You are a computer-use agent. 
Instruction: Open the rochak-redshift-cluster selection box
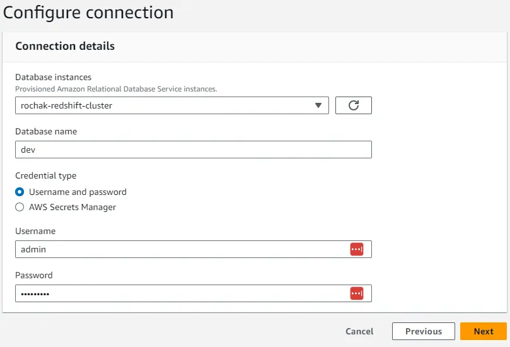171,105
